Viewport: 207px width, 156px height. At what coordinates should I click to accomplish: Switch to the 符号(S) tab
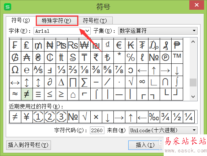[21, 21]
